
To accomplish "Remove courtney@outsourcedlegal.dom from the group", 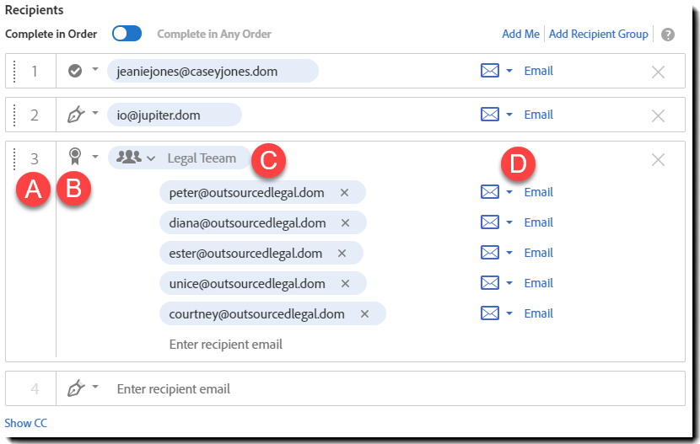I will pyautogui.click(x=364, y=314).
